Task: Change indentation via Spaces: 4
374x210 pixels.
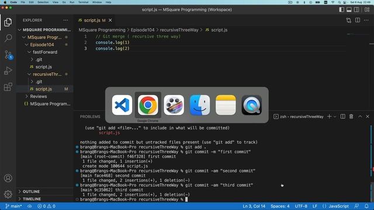Action: (280, 206)
